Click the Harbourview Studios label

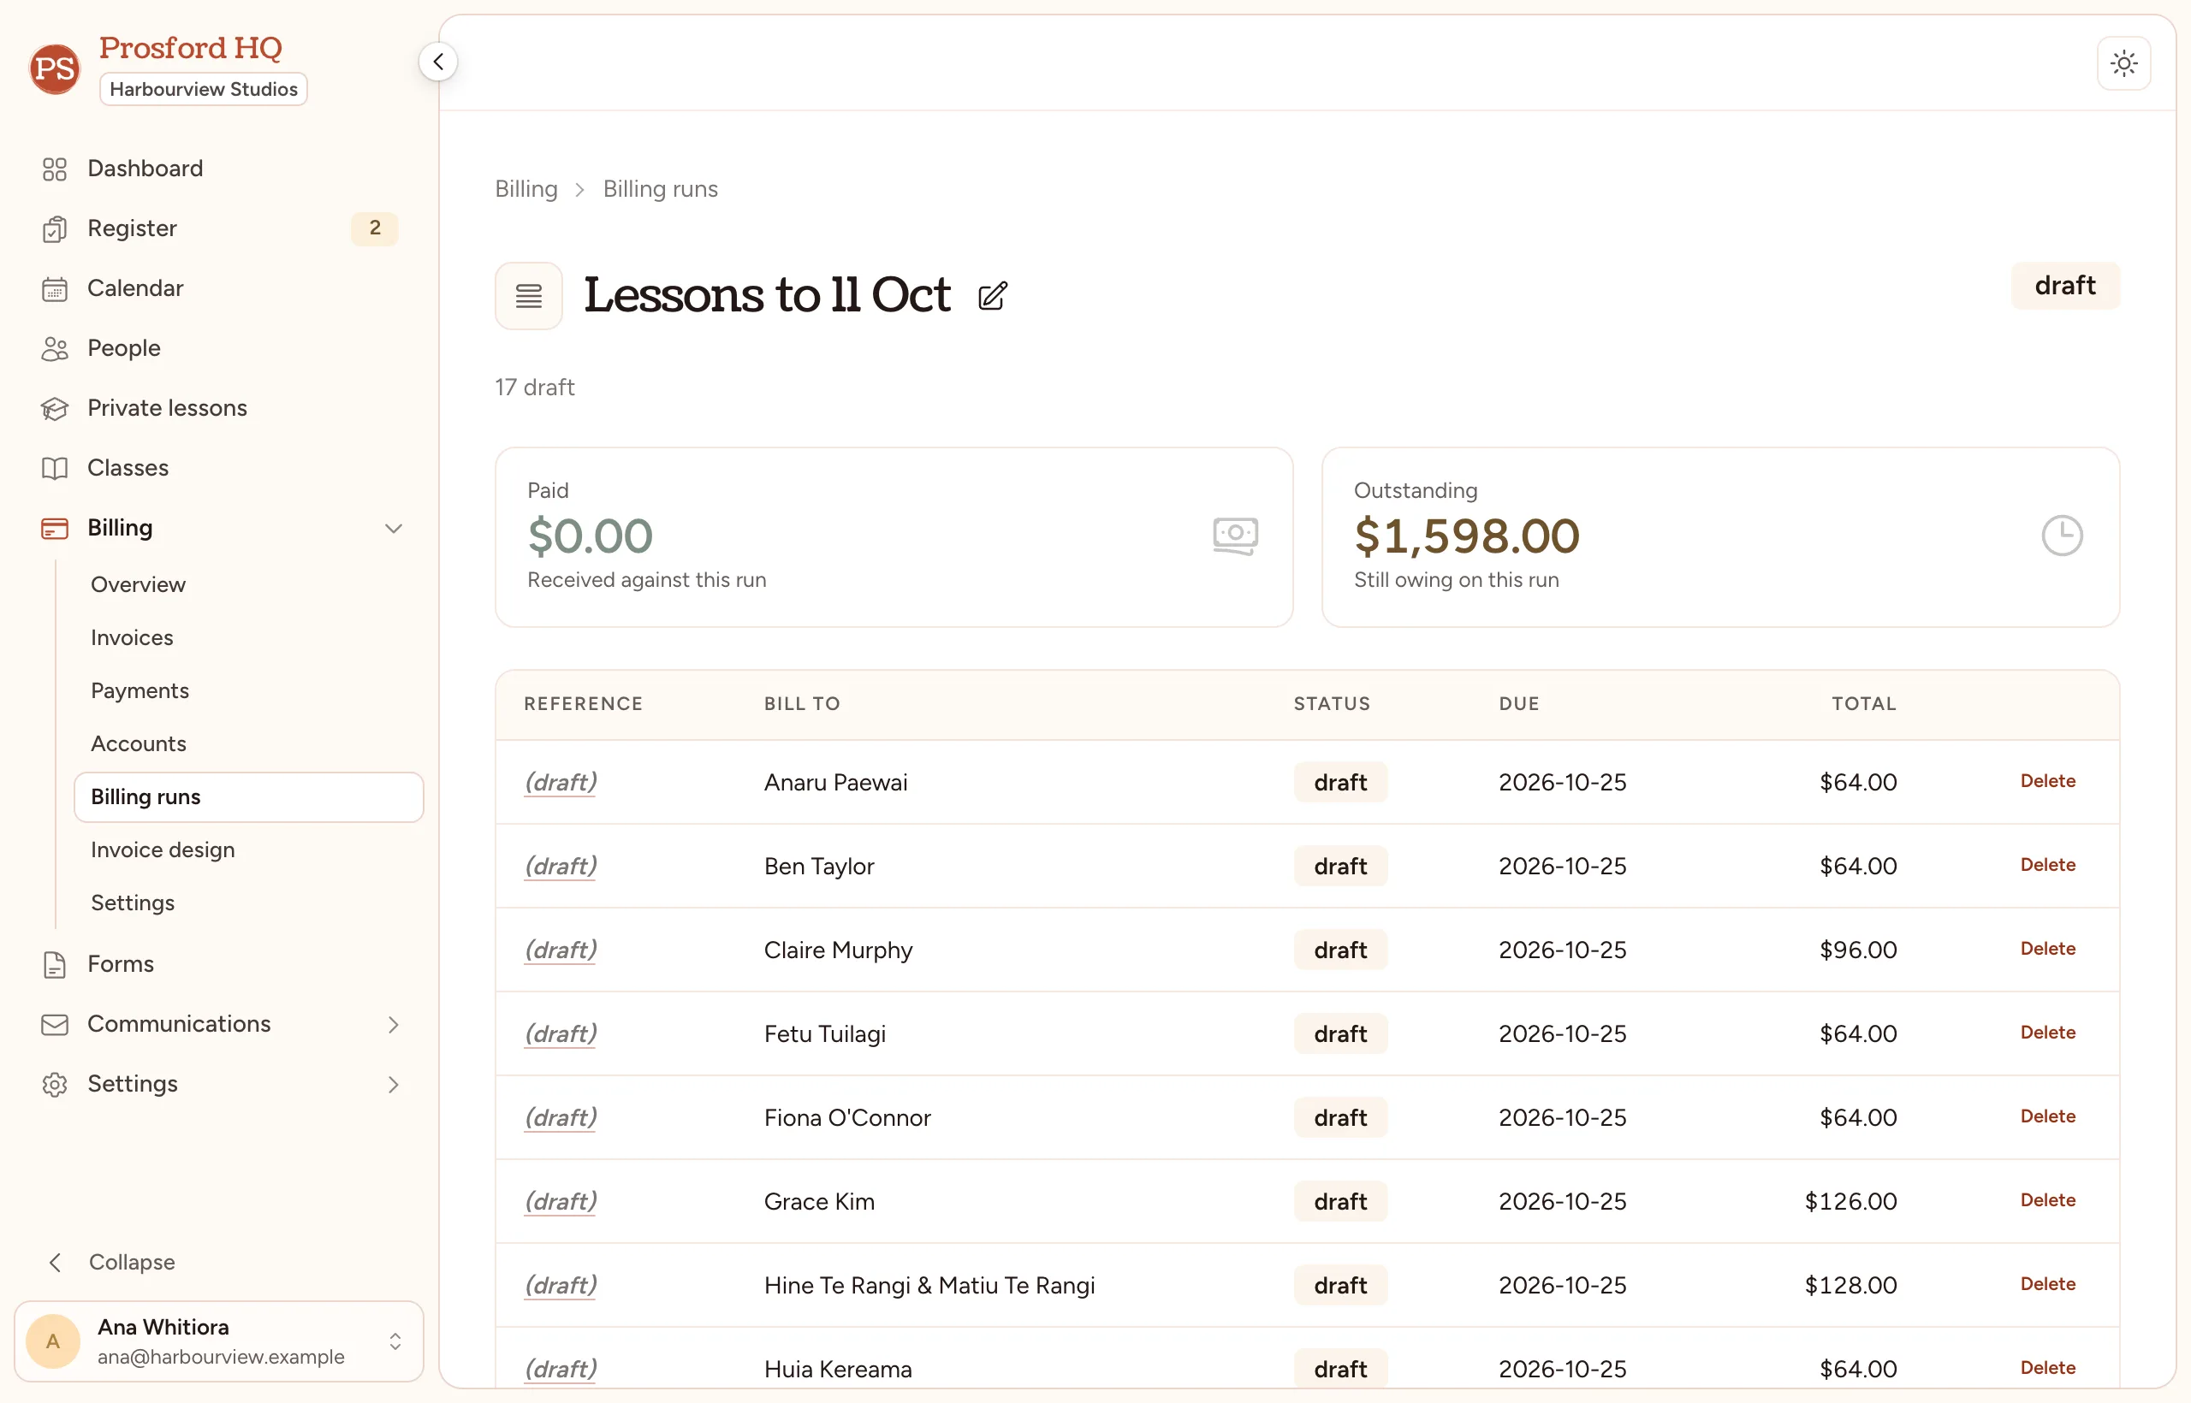click(203, 89)
